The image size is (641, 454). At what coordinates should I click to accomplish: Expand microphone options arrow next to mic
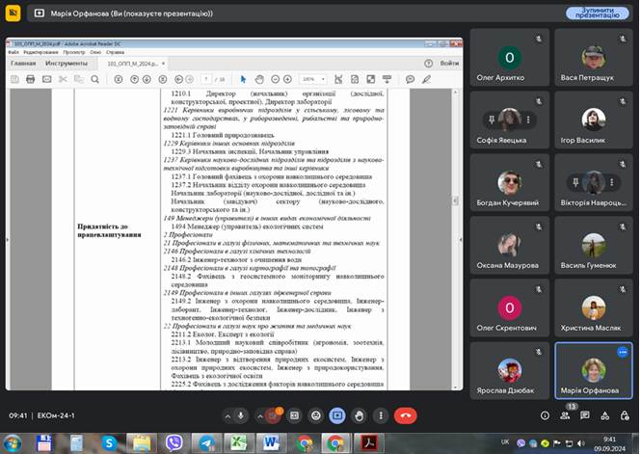[226, 415]
